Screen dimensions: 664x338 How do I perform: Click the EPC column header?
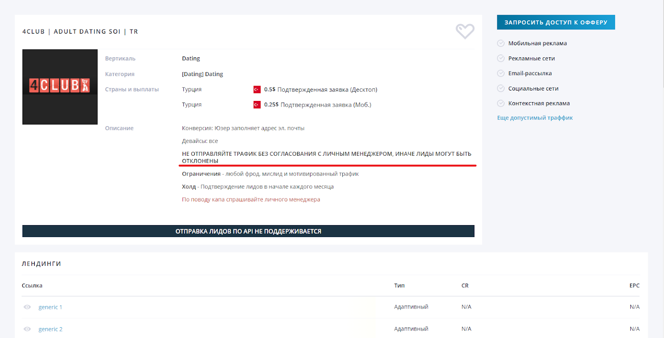635,286
